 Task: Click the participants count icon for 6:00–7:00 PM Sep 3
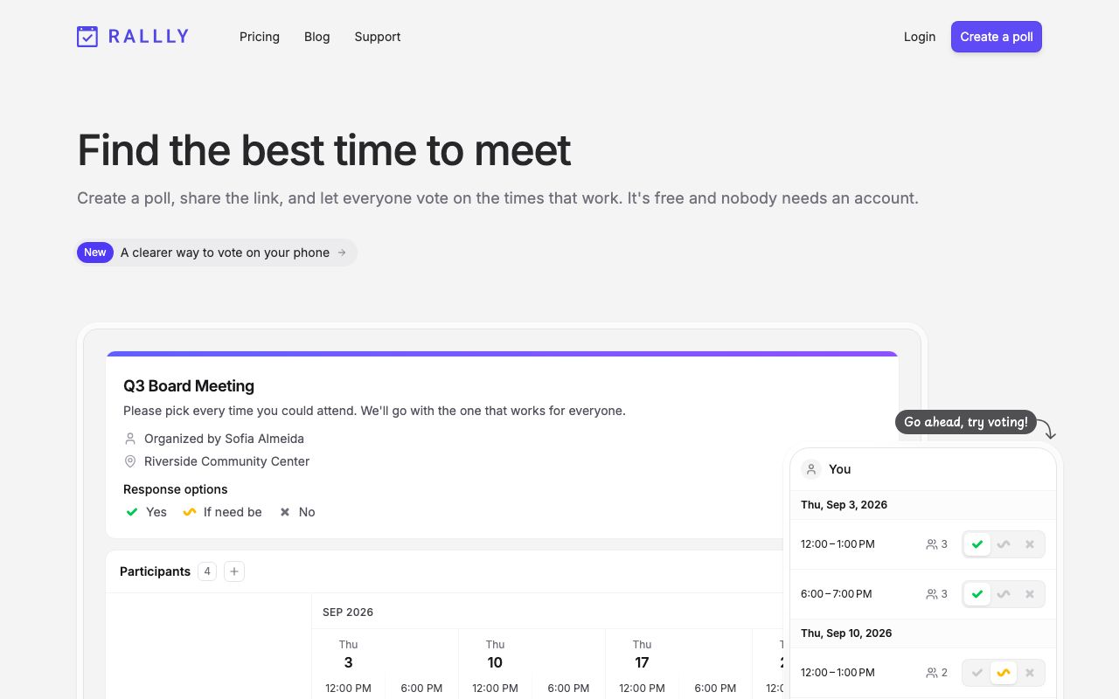click(x=932, y=594)
